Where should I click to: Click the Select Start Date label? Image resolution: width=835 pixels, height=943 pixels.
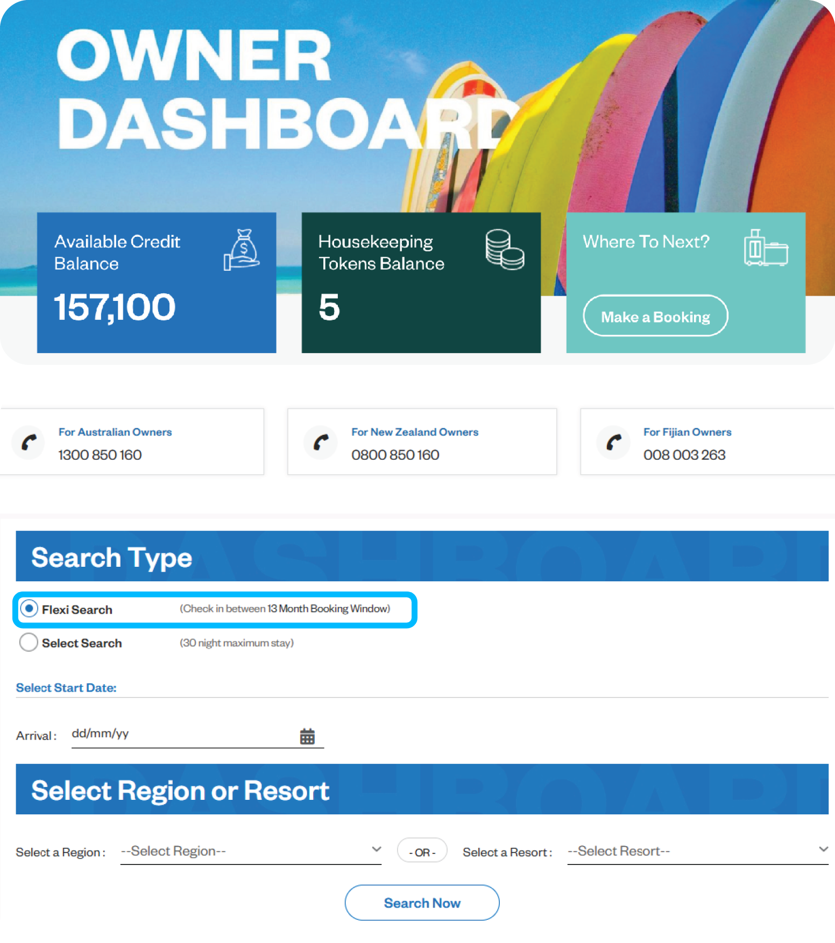[66, 687]
